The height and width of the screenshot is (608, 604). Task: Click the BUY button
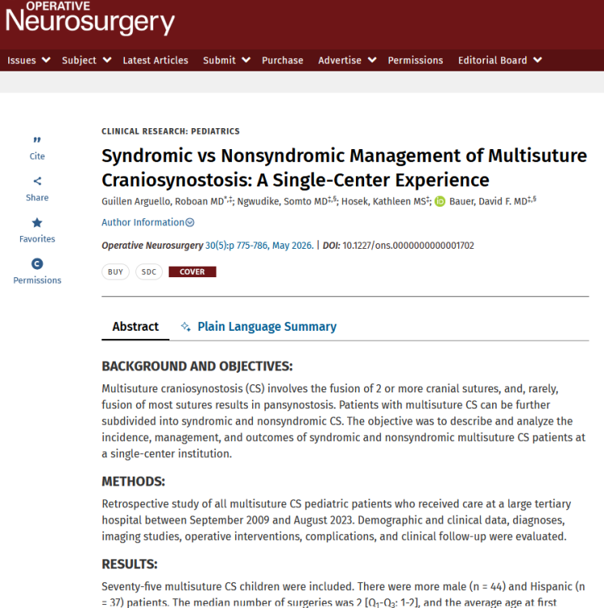coord(115,272)
